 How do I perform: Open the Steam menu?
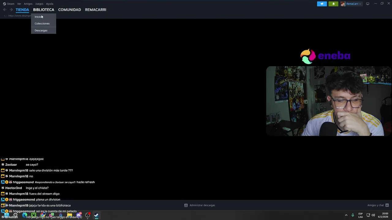(x=9, y=4)
